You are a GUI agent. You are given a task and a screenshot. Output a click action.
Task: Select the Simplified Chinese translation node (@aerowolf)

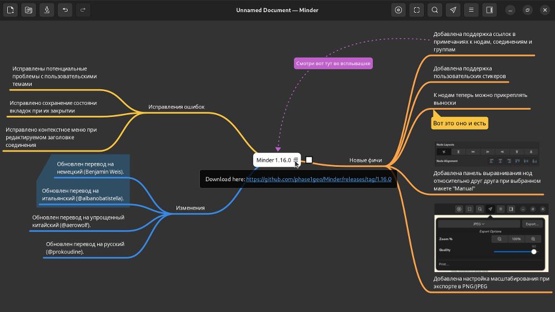[x=78, y=221]
